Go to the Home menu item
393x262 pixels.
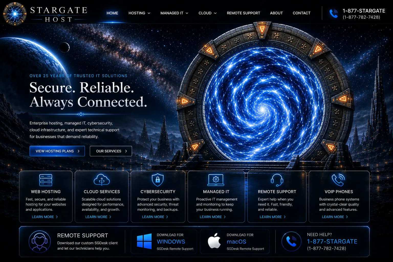point(112,13)
